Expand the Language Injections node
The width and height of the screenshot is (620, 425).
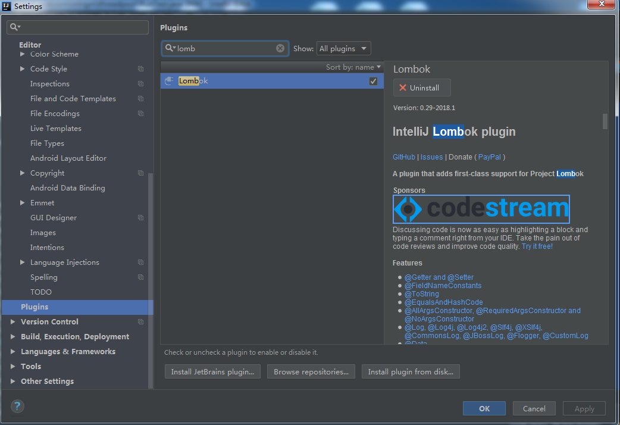click(23, 262)
